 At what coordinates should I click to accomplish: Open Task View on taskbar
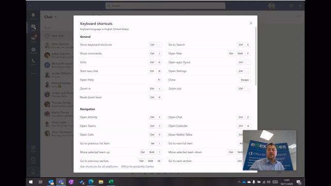pyautogui.click(x=40, y=182)
